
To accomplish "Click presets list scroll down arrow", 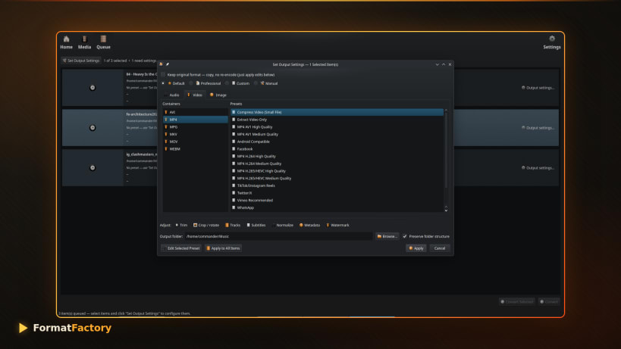I will coord(446,210).
